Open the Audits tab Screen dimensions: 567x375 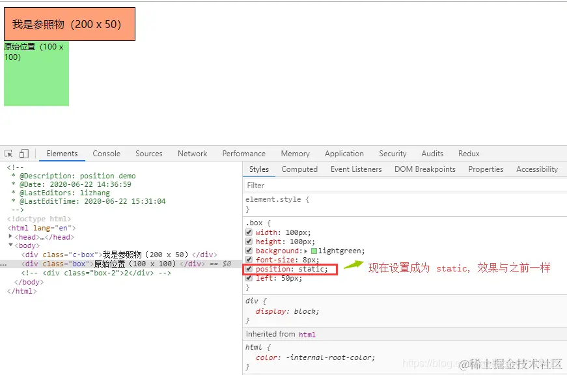tap(432, 154)
